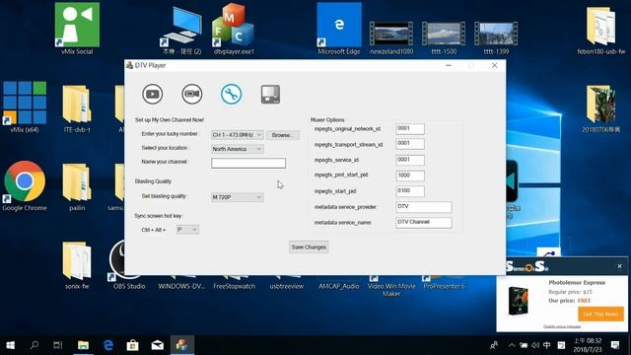Screen dimensions: 631x355
Task: Select the wrench settings tab icon
Action: click(x=231, y=94)
